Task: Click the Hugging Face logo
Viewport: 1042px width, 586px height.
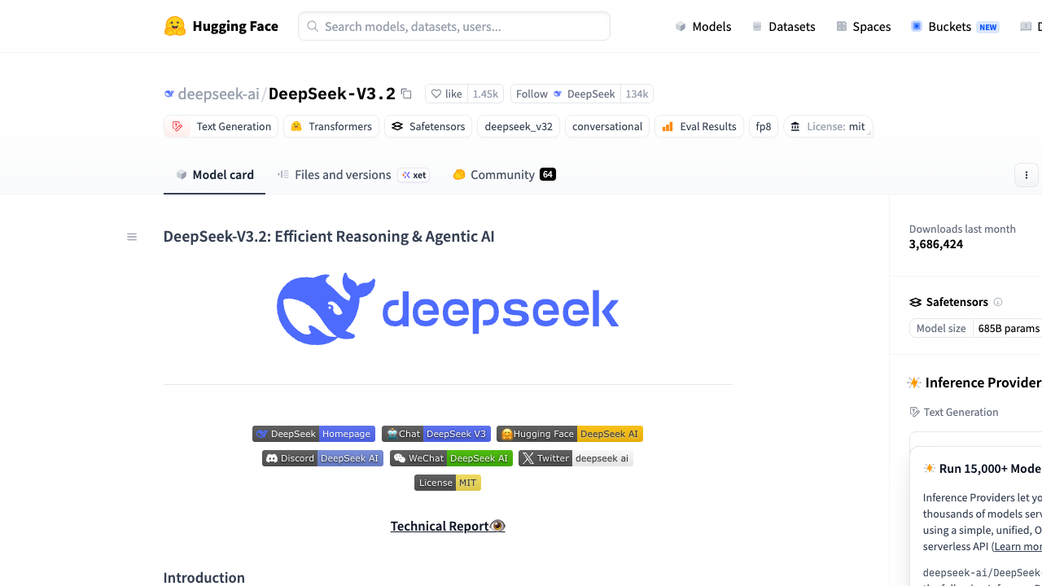Action: [x=221, y=26]
